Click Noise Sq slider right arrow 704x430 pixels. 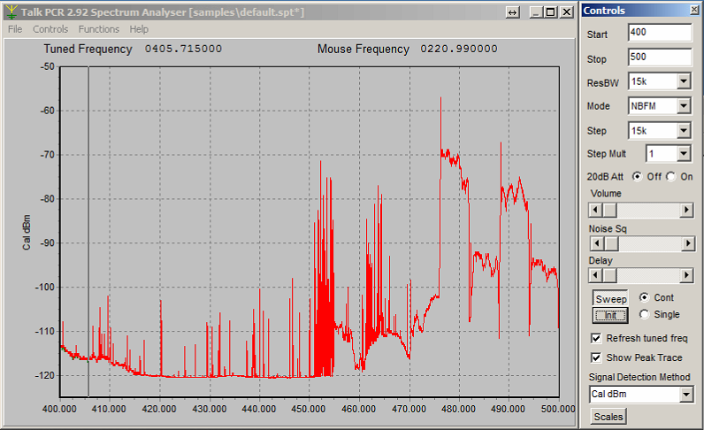pos(688,243)
